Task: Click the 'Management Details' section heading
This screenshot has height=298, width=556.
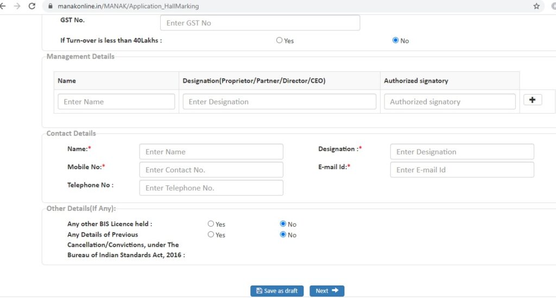Action: [x=80, y=57]
